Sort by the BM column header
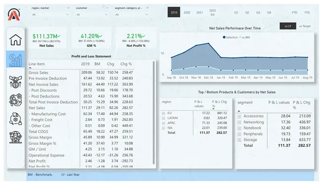Viewport: 322px width, 184px height. (x=97, y=64)
